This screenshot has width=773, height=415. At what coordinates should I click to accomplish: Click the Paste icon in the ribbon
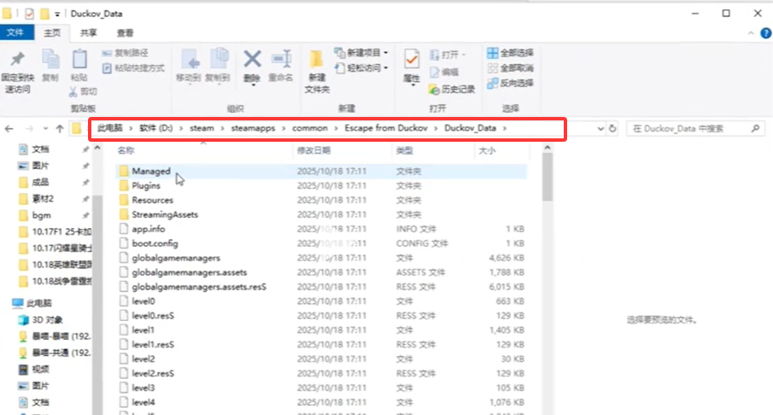(x=79, y=61)
